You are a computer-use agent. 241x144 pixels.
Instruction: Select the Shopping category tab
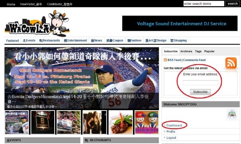pos(178,40)
